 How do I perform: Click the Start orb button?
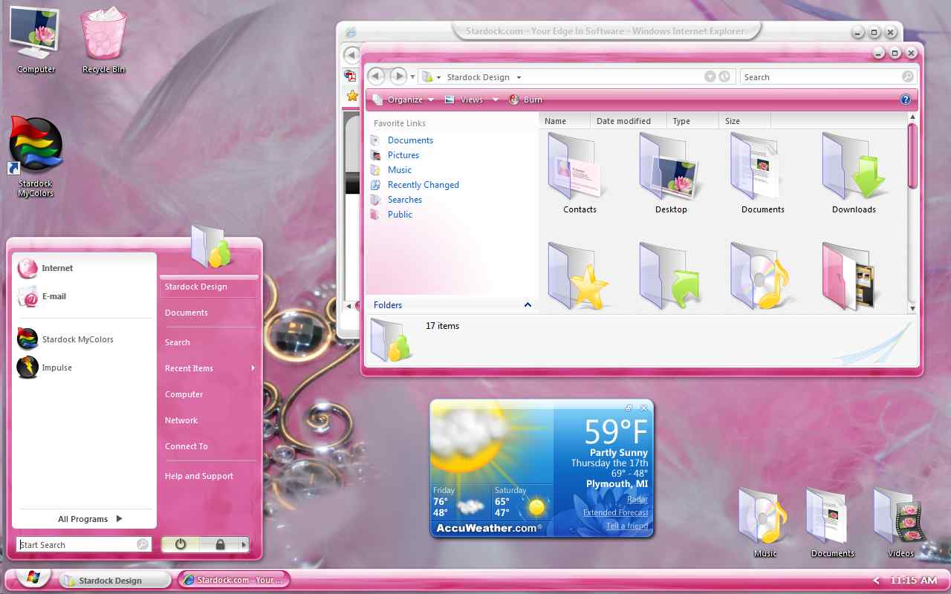[x=33, y=578]
